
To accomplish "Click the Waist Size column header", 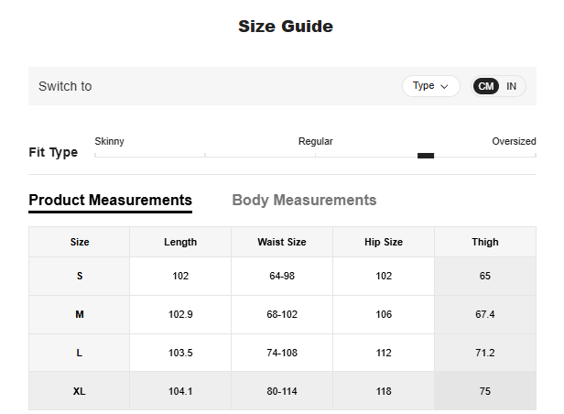I will [x=282, y=242].
